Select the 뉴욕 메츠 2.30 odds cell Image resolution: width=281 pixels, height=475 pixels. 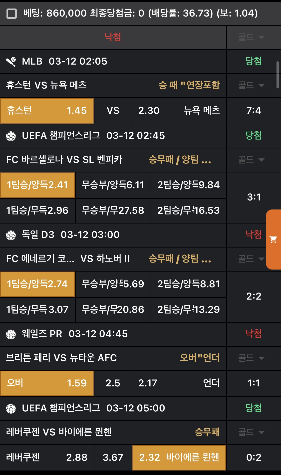pyautogui.click(x=179, y=111)
